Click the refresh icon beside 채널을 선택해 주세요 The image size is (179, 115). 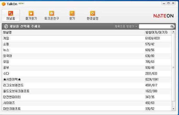click(6, 26)
